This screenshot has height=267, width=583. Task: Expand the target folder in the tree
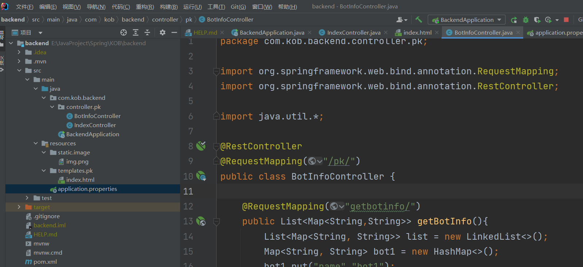pos(19,207)
